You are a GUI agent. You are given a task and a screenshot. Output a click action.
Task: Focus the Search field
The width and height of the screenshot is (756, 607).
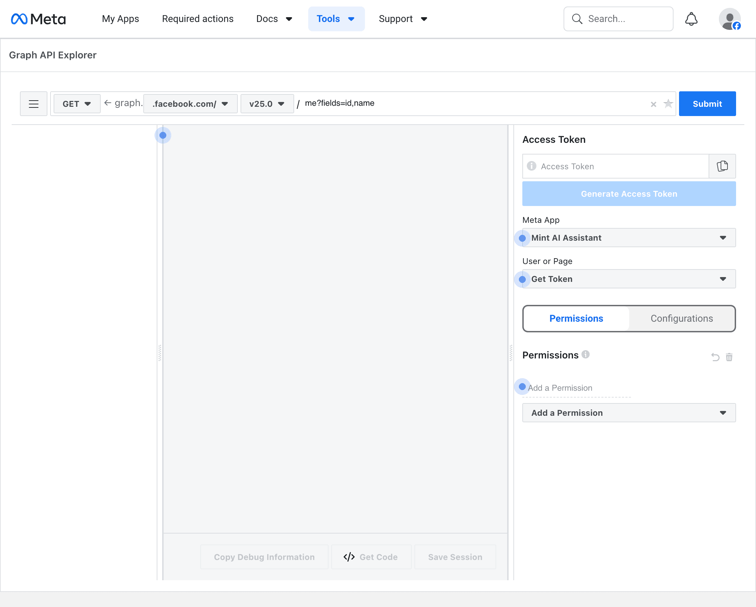pos(618,19)
